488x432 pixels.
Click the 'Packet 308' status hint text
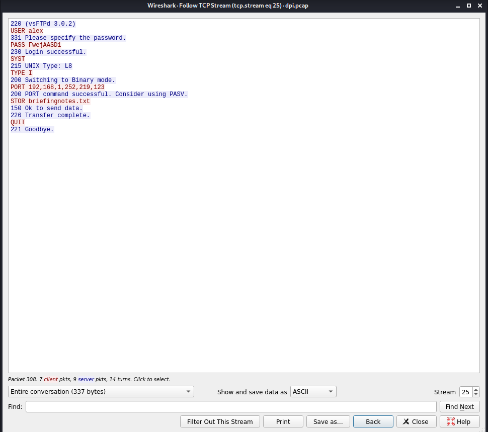(89, 379)
